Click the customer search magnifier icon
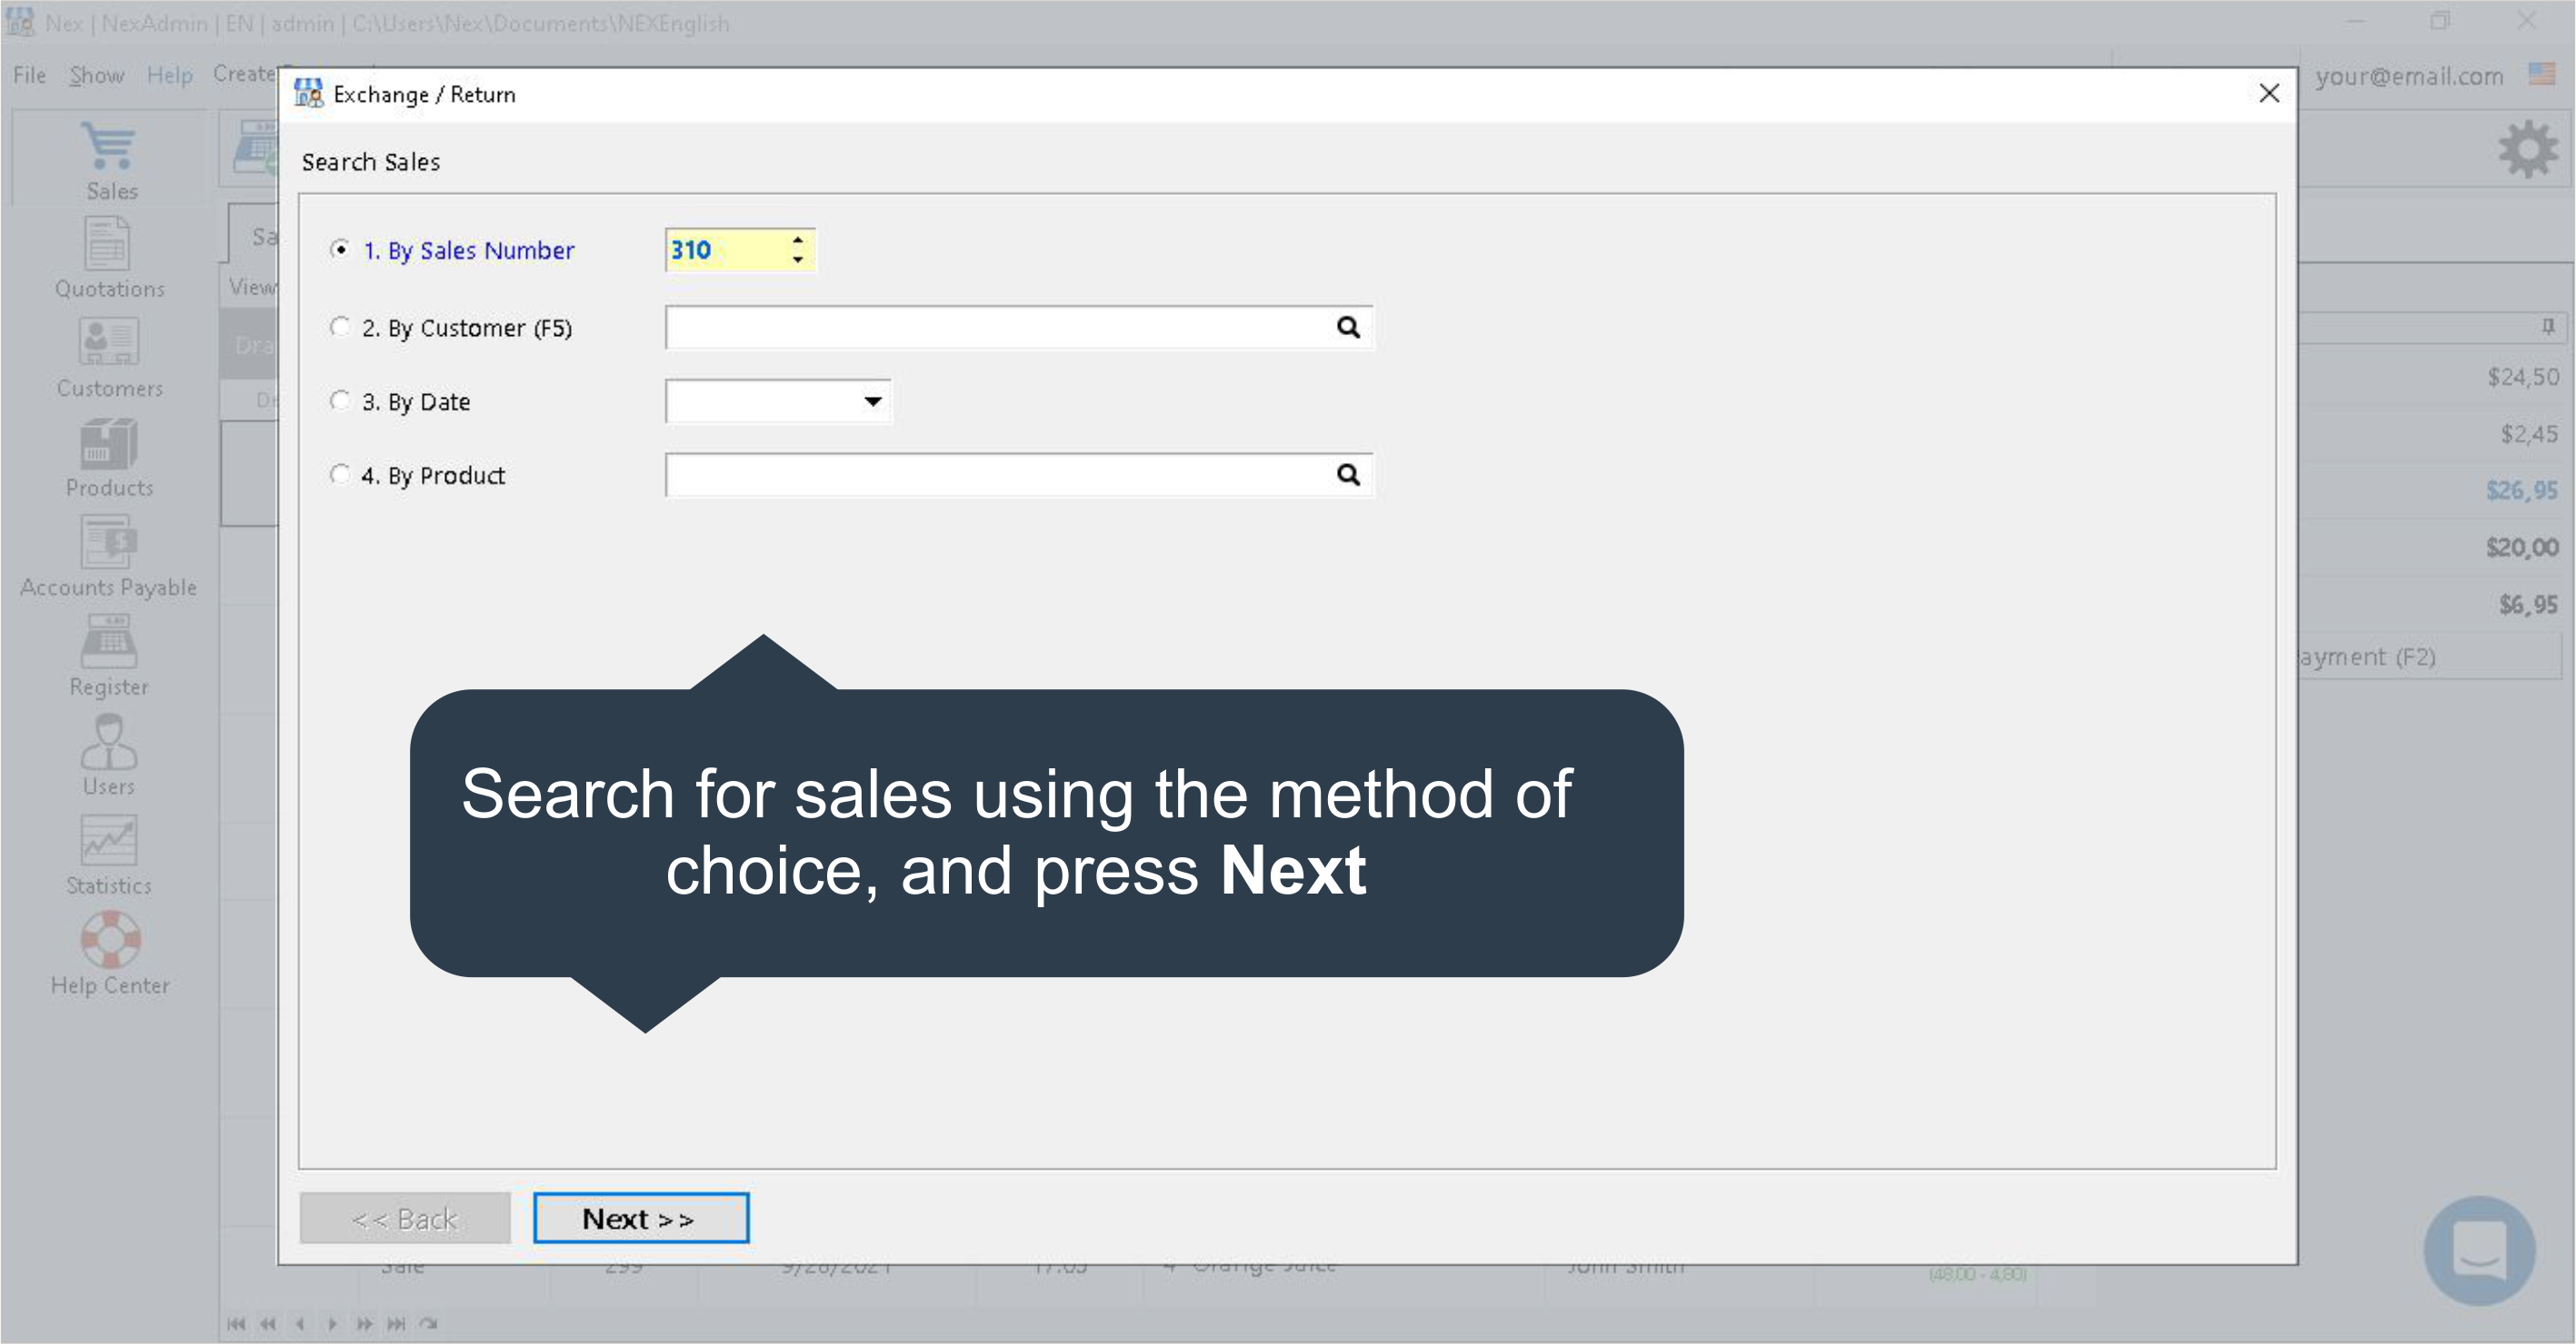Screen dimensions: 2576x1344 tap(1348, 328)
